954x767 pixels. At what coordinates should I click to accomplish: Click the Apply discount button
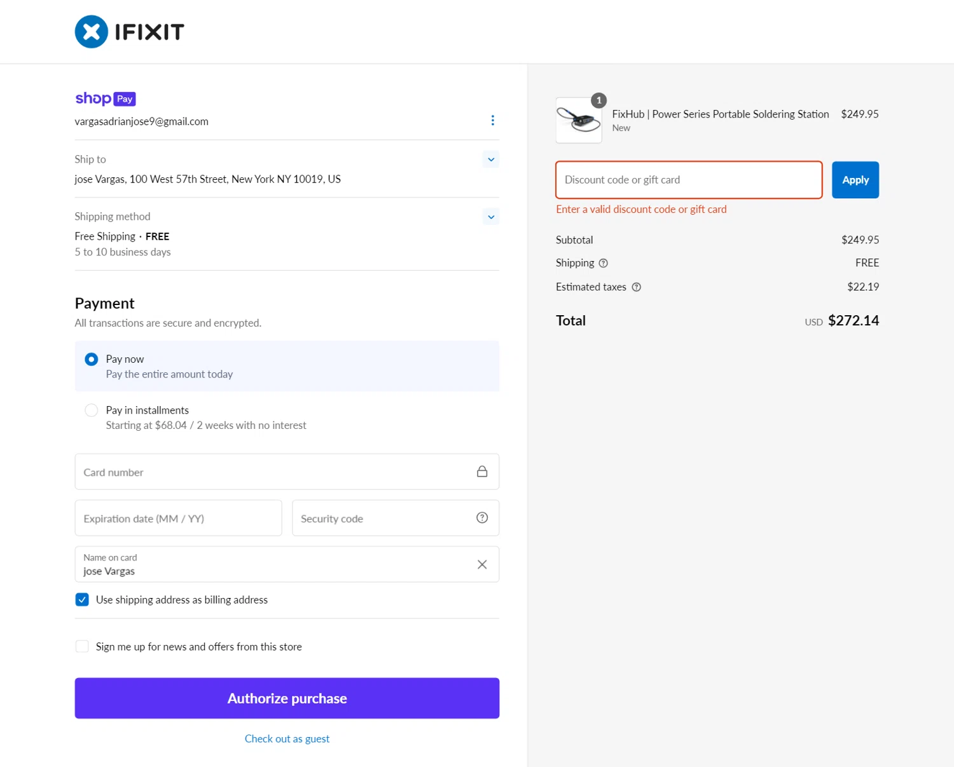point(855,180)
